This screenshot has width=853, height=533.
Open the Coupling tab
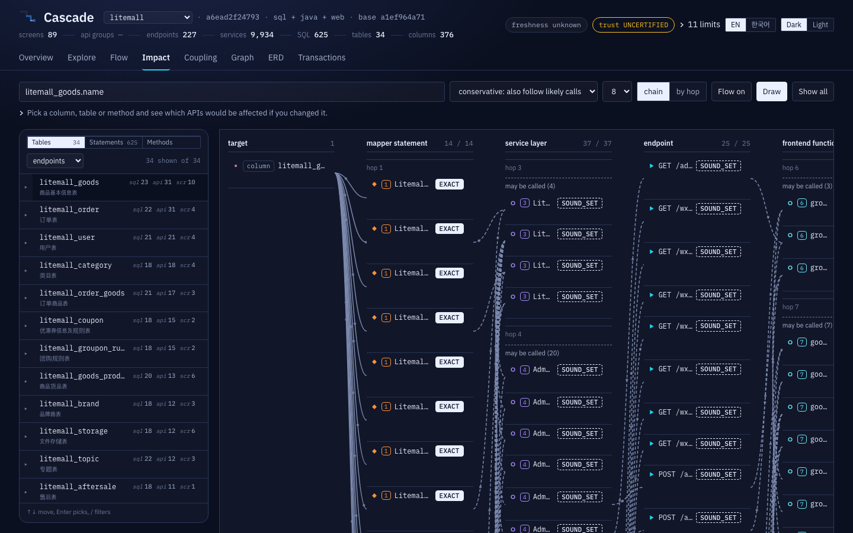(x=200, y=57)
